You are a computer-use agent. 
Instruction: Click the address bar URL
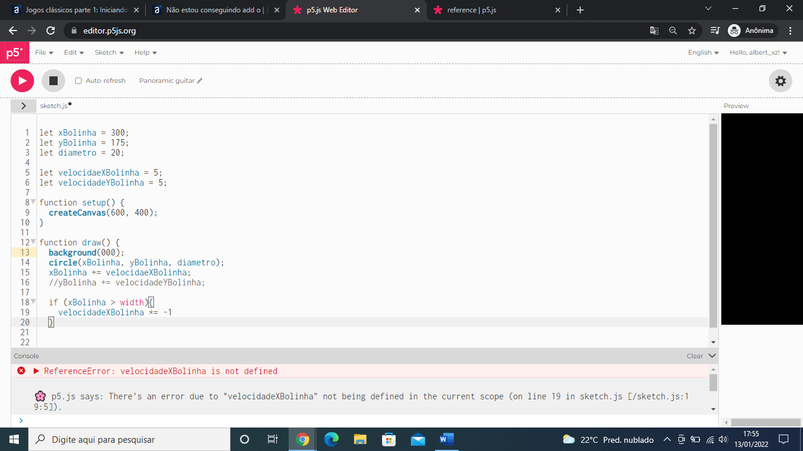coord(109,31)
